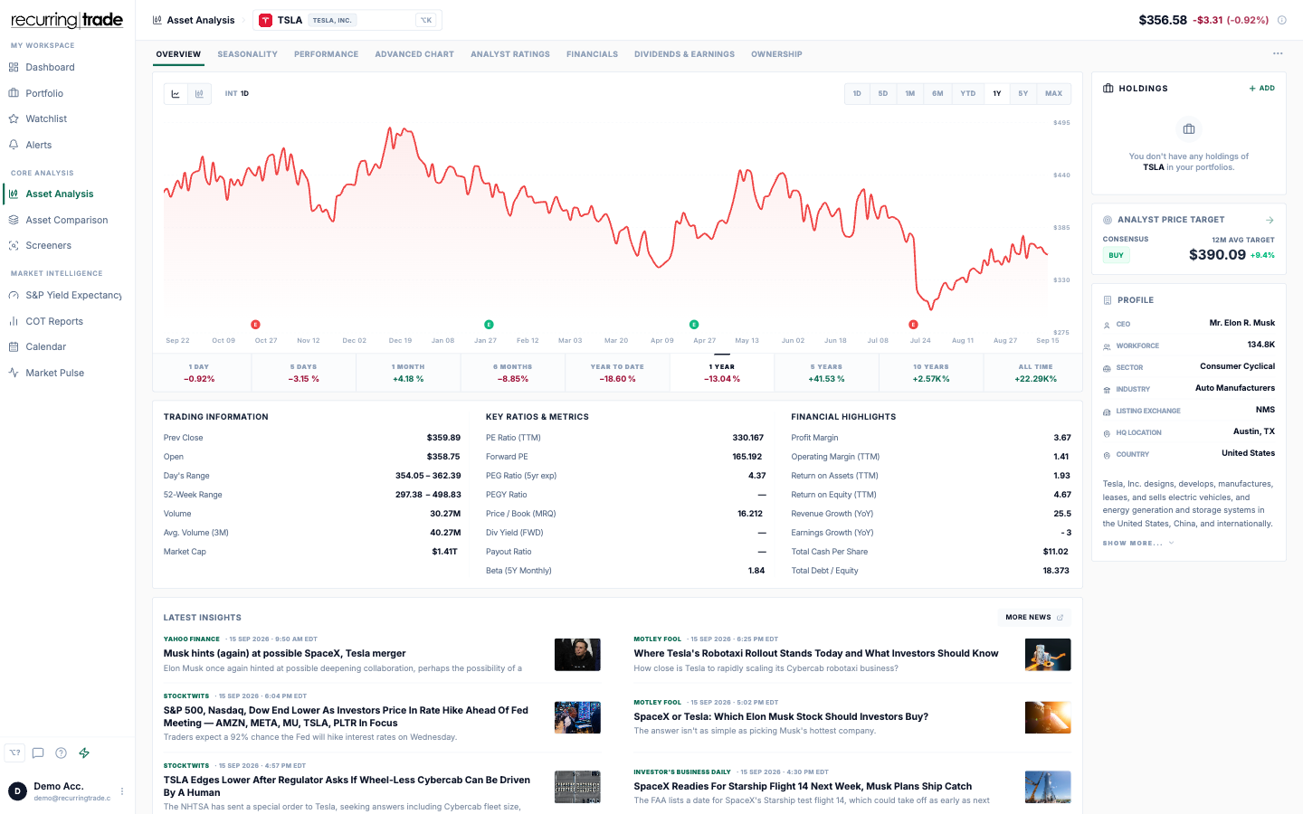Click the MORE NEWS button
This screenshot has height=814, width=1303.
tap(1034, 617)
